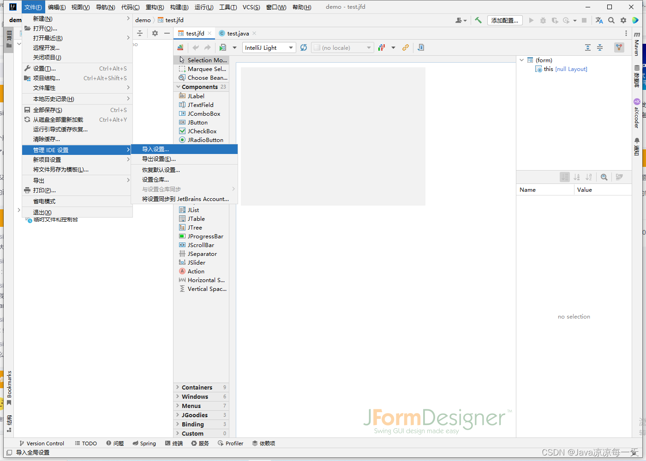Image resolution: width=646 pixels, height=461 pixels.
Task: Expand the Menus palette category
Action: [202, 406]
